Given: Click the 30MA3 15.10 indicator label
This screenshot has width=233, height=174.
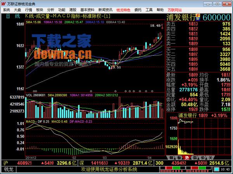Looking at the screenshot, I should click(95, 22).
